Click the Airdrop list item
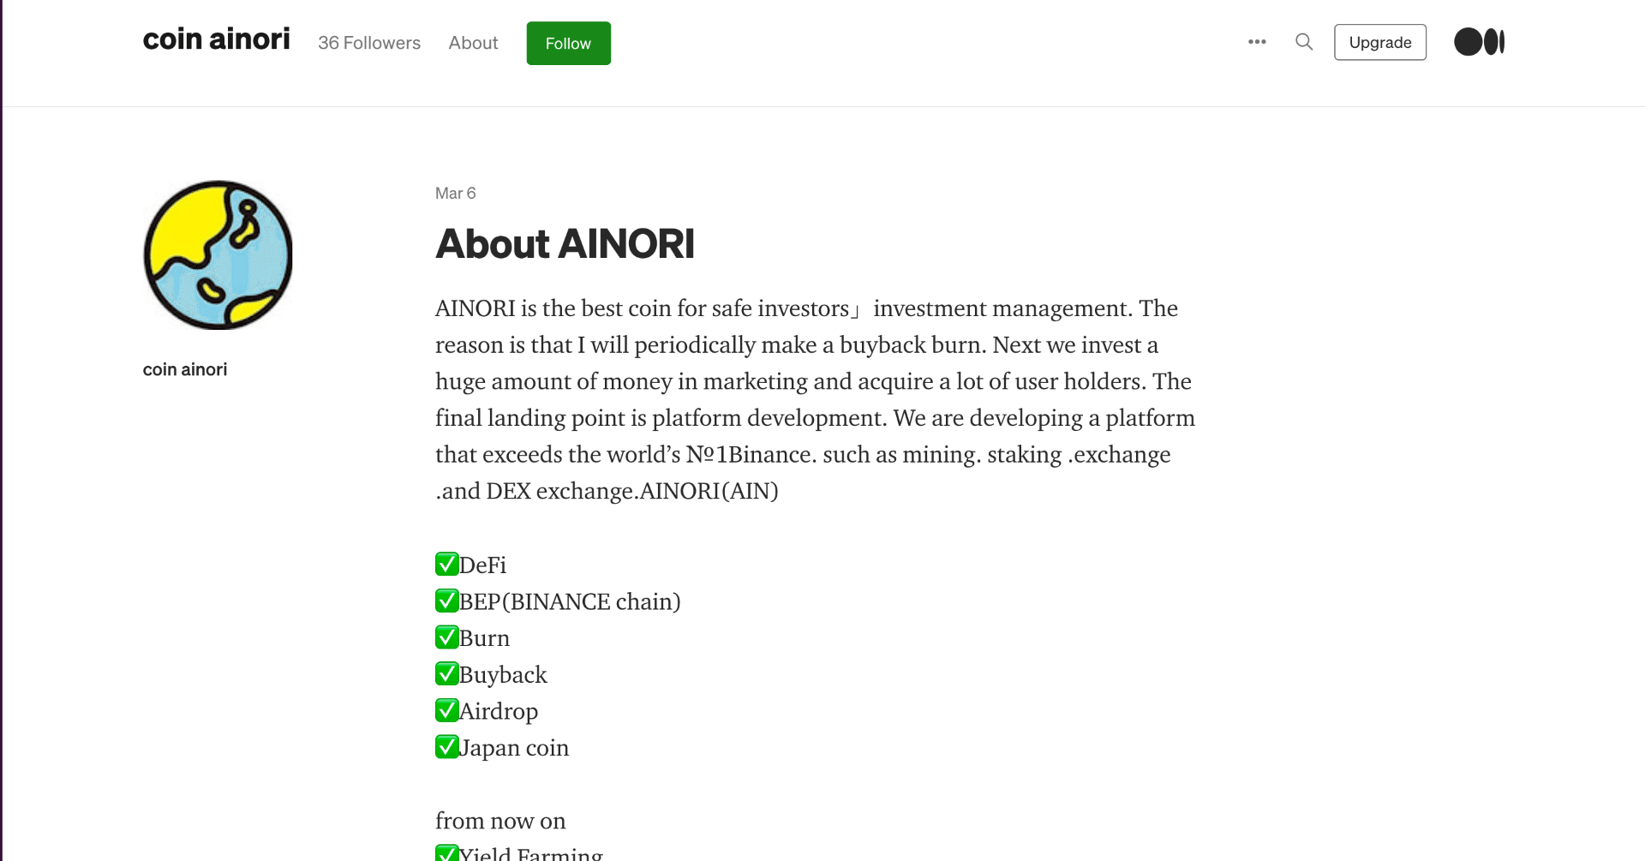Image resolution: width=1645 pixels, height=861 pixels. point(487,711)
